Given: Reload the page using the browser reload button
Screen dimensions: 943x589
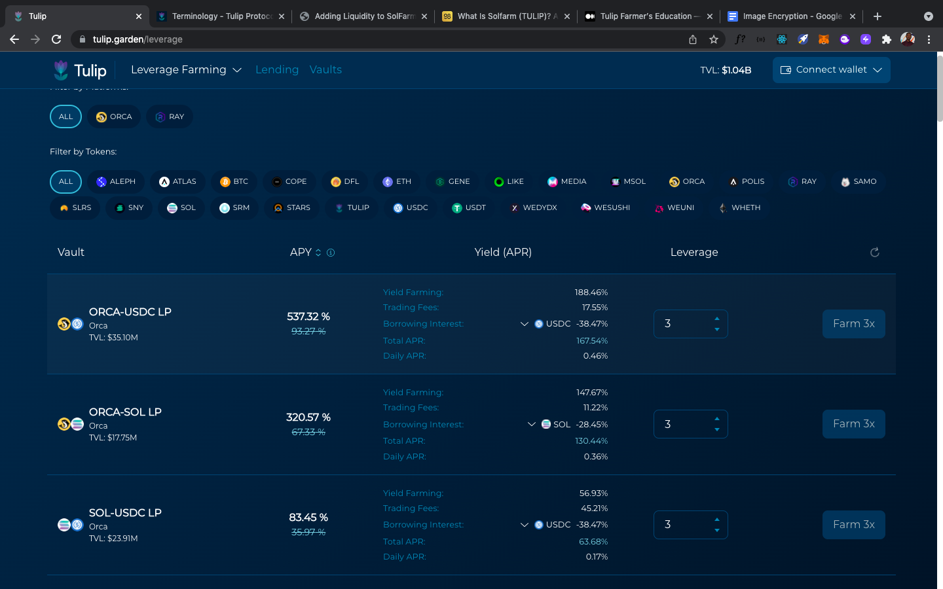Looking at the screenshot, I should [x=56, y=39].
